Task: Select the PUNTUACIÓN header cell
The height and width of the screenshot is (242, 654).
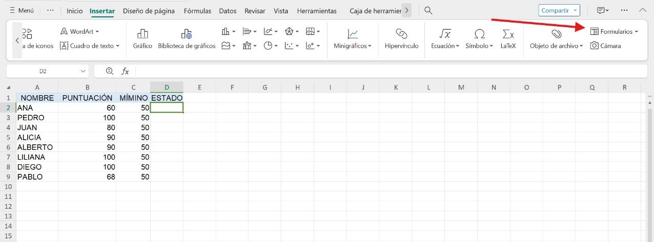Action: 87,98
